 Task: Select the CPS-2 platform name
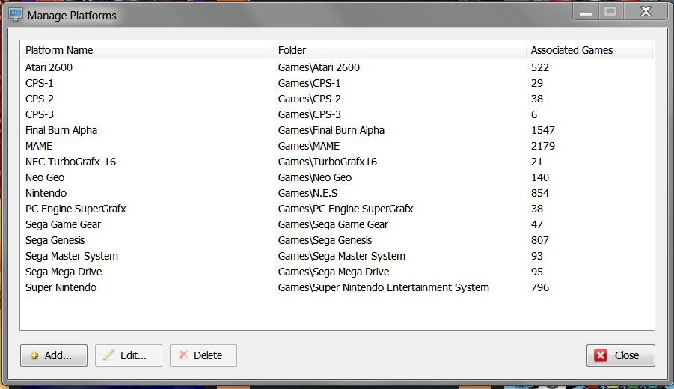[40, 99]
